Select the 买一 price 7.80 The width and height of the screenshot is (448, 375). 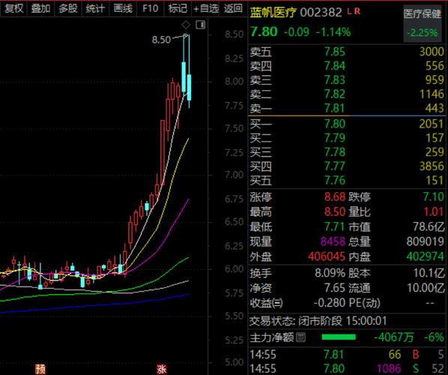pyautogui.click(x=335, y=124)
